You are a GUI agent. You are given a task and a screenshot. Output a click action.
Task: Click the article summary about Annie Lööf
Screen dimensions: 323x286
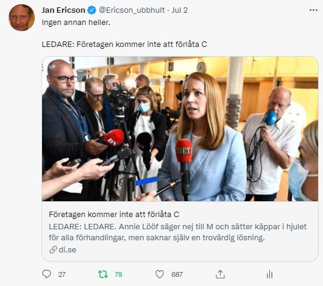point(177,232)
